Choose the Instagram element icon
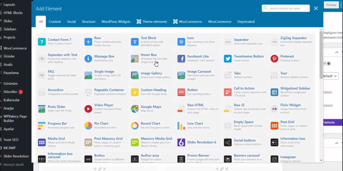 pos(274,159)
